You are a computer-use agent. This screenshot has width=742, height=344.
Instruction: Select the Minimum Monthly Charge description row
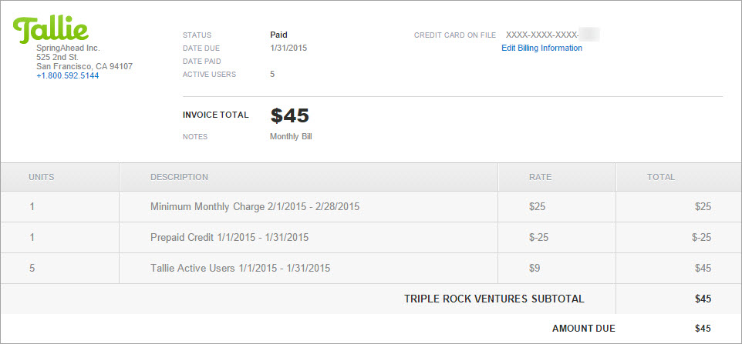(x=371, y=207)
